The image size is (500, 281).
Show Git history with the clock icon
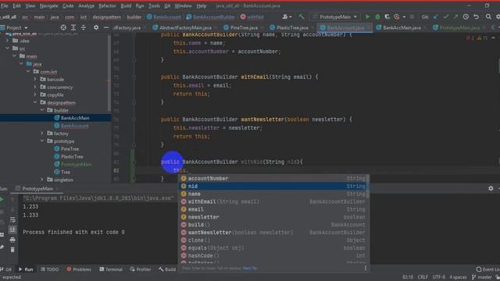coord(466,17)
